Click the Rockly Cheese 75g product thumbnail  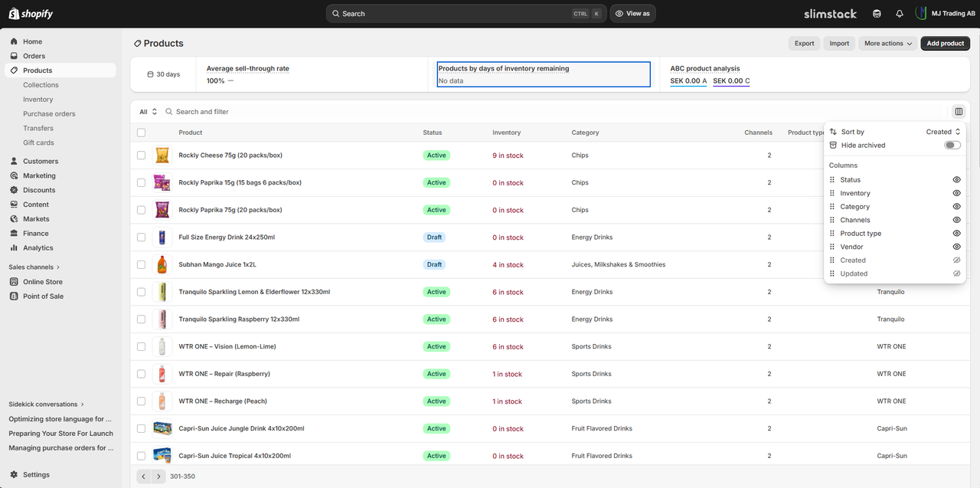click(162, 156)
